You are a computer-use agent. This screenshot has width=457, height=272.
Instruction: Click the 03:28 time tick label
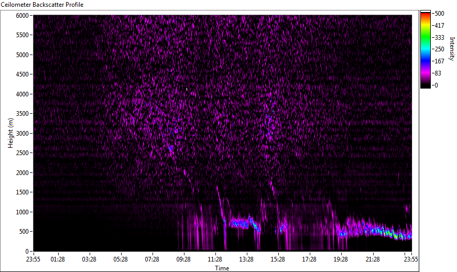pos(89,259)
